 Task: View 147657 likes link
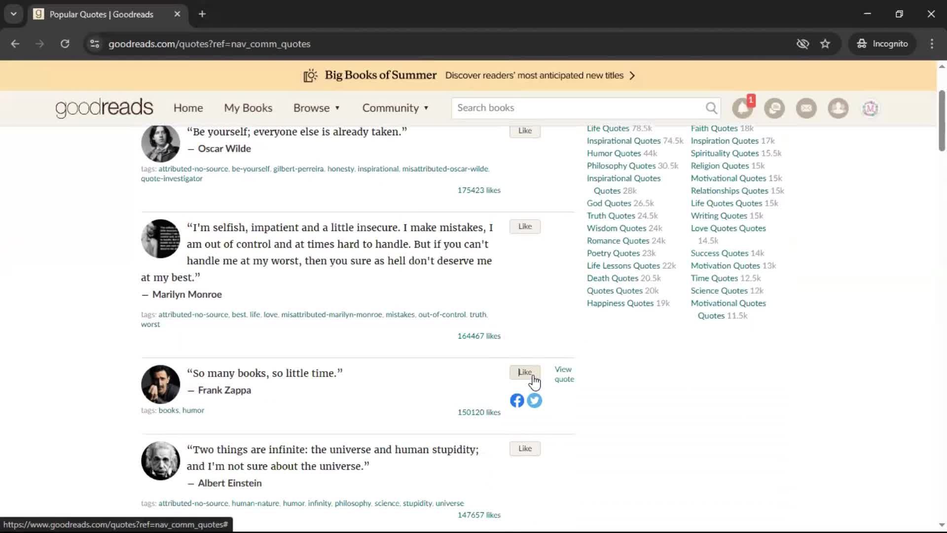[x=479, y=515]
